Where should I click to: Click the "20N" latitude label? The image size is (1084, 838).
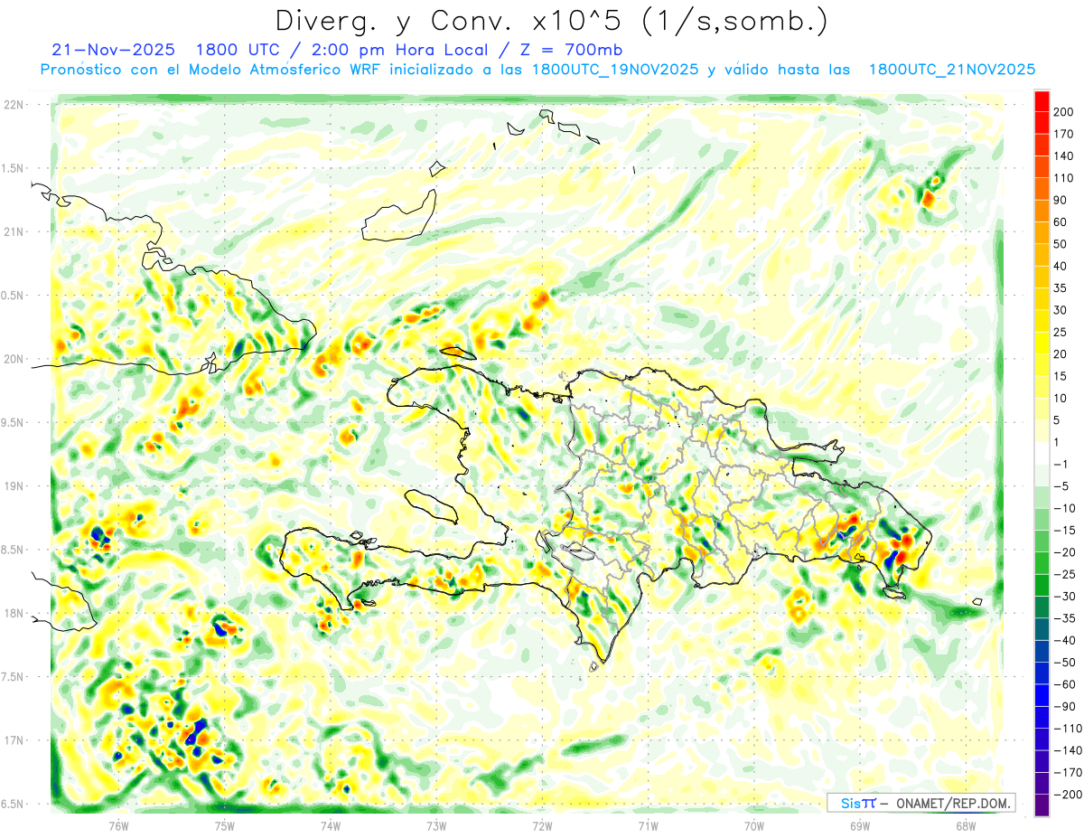(13, 359)
